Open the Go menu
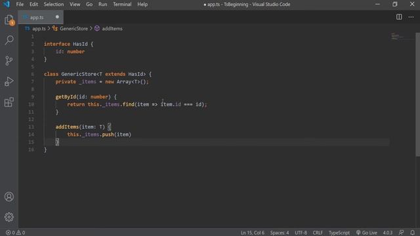This screenshot has height=236, width=420. 89,5
